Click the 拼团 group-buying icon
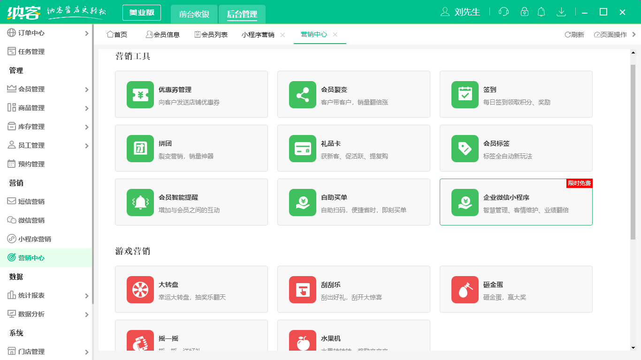The height and width of the screenshot is (360, 641). [x=140, y=148]
